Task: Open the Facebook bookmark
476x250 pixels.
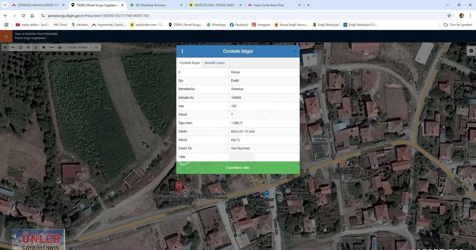Action: coord(239,25)
